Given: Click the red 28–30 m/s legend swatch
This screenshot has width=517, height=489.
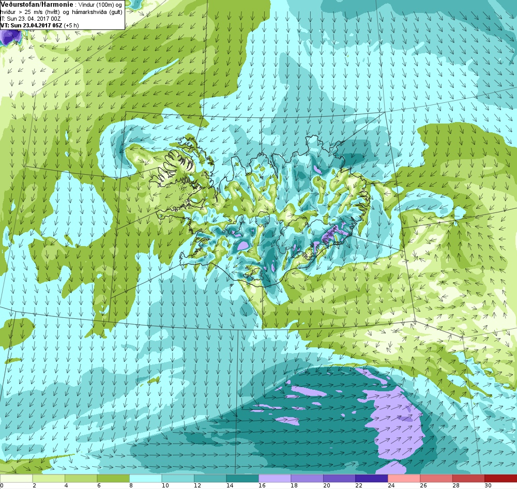Looking at the screenshot, I should (x=468, y=478).
